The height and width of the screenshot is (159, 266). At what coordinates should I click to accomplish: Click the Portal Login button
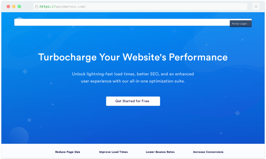pos(241,24)
